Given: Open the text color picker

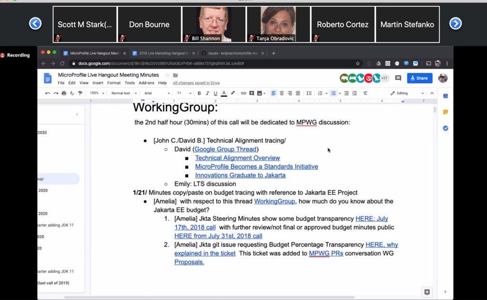Looking at the screenshot, I should tap(224, 93).
